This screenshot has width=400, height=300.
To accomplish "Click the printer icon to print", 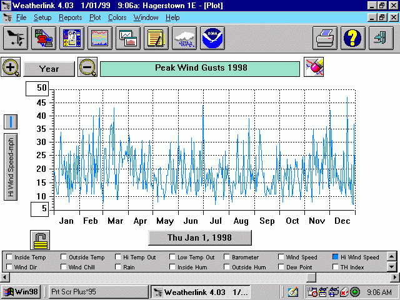I will click(x=325, y=38).
